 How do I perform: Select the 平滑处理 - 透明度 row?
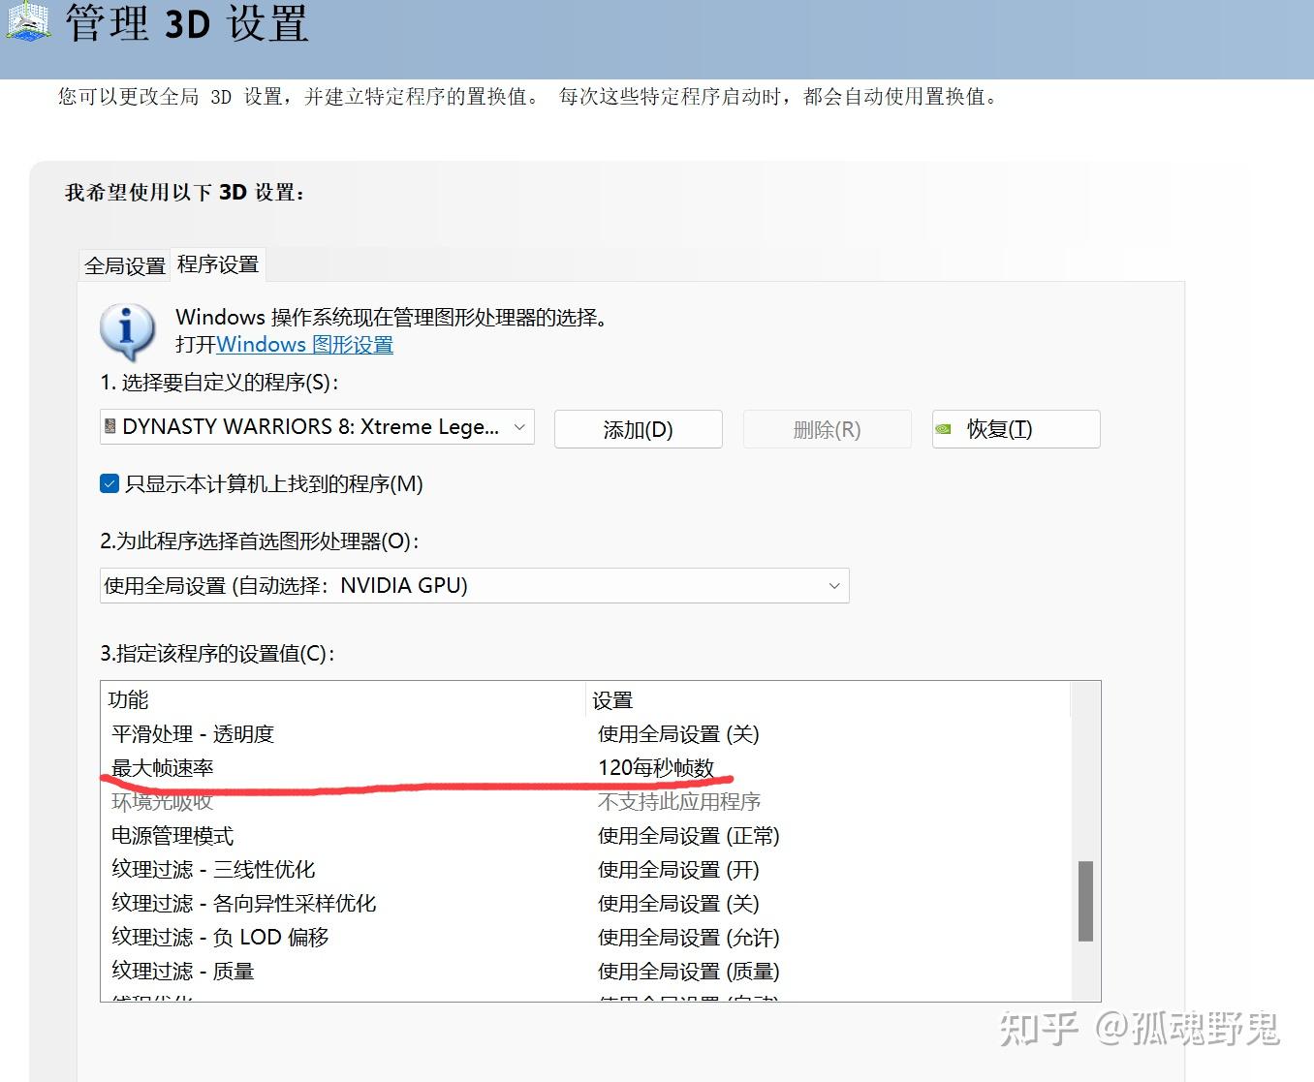[585, 734]
